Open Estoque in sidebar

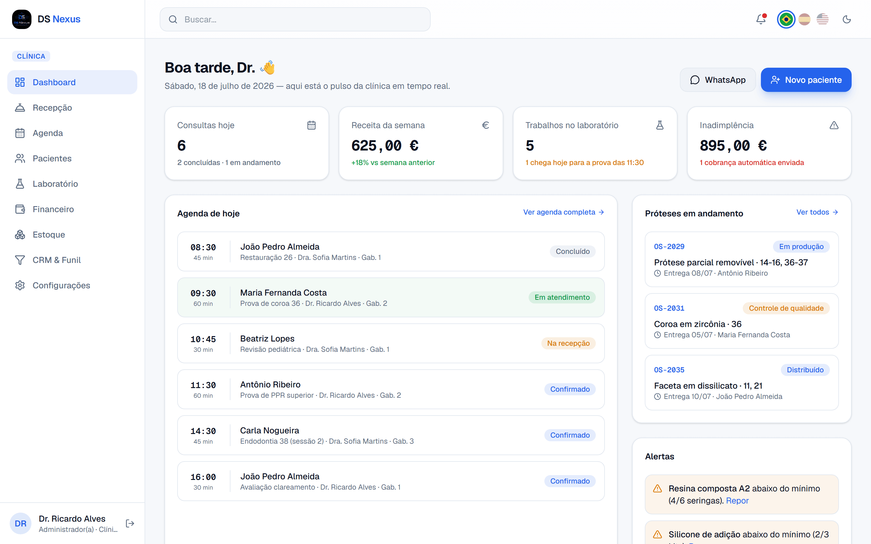(x=72, y=235)
